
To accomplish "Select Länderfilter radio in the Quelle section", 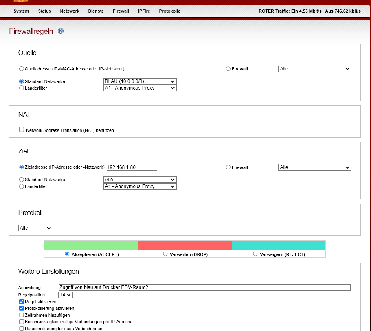I will coord(22,88).
